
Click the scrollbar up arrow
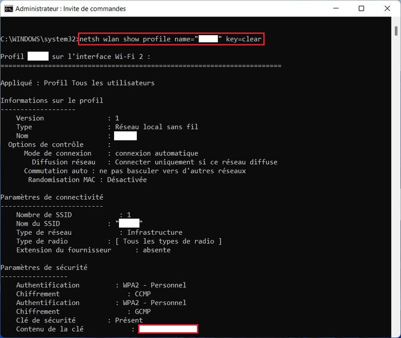coord(396,21)
